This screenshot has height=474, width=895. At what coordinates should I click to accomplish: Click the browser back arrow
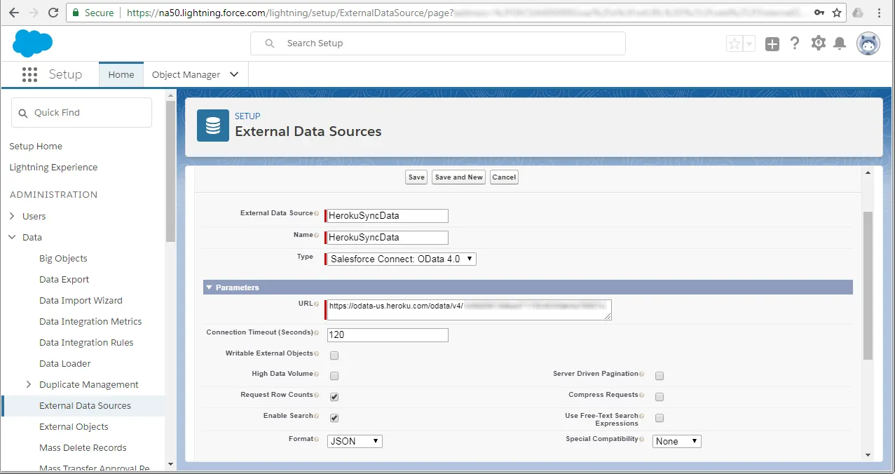point(13,13)
